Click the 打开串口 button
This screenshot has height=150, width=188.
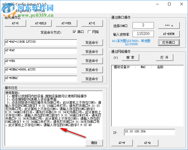[x=169, y=42]
